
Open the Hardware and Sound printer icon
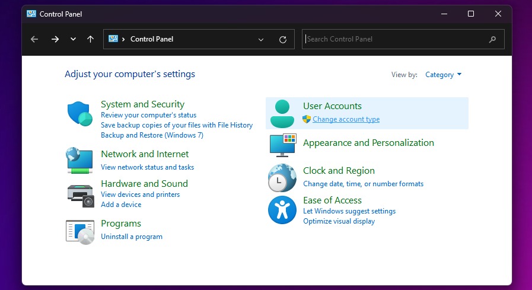(81, 196)
